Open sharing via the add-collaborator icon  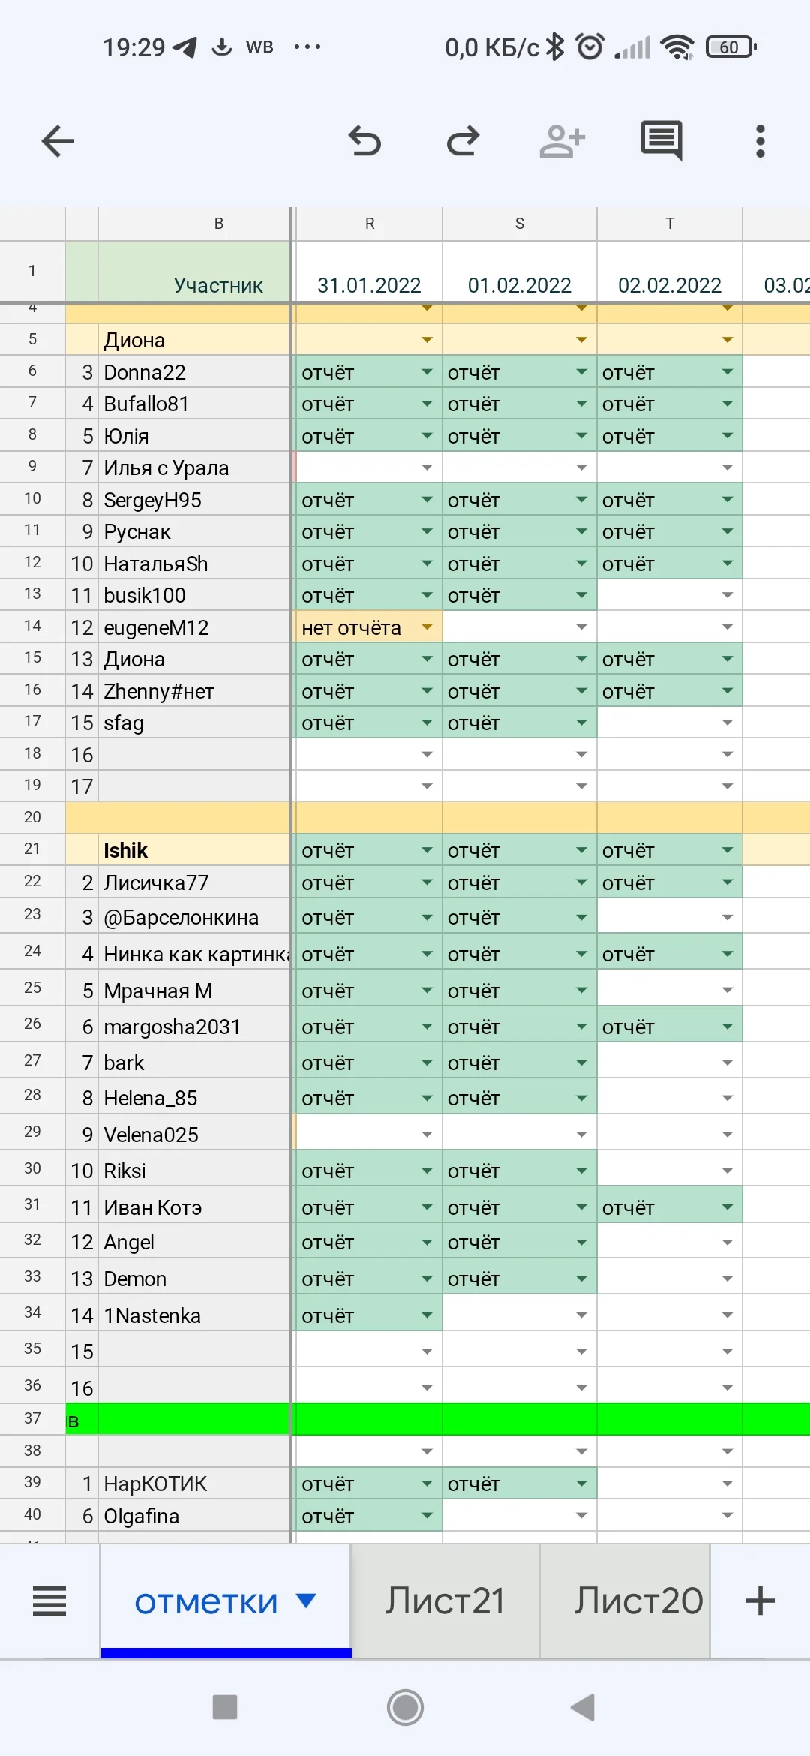point(561,140)
